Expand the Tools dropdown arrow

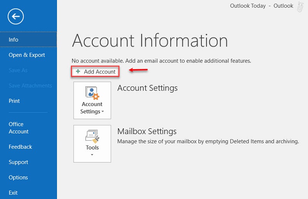point(92,155)
